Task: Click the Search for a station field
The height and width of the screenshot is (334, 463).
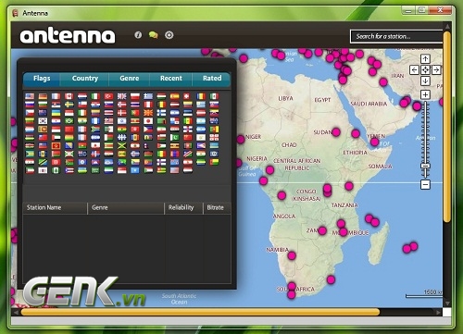Action: click(396, 36)
